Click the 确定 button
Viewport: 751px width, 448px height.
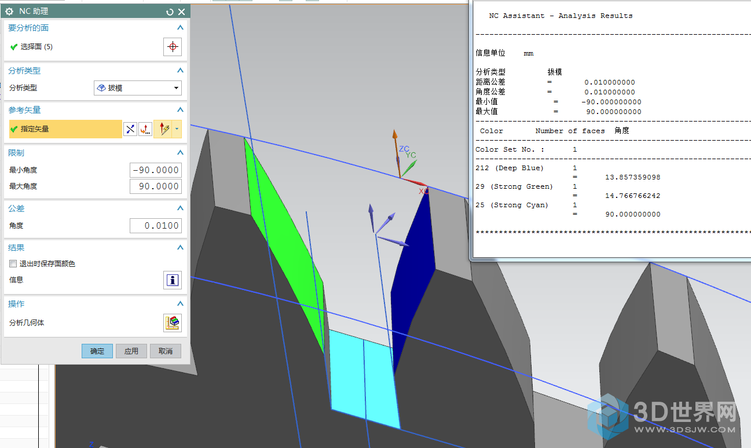[x=97, y=351]
